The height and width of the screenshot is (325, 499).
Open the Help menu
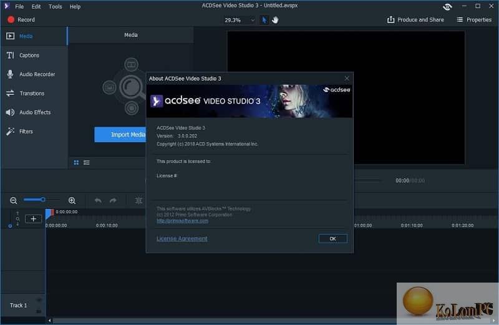(75, 6)
